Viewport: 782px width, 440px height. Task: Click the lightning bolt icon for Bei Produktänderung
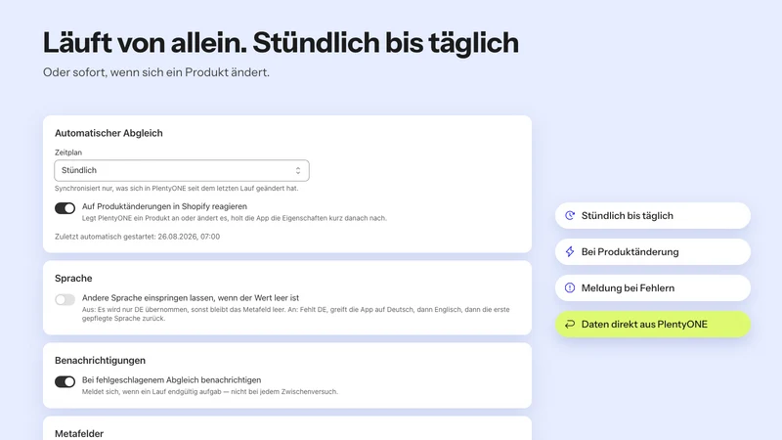[570, 252]
